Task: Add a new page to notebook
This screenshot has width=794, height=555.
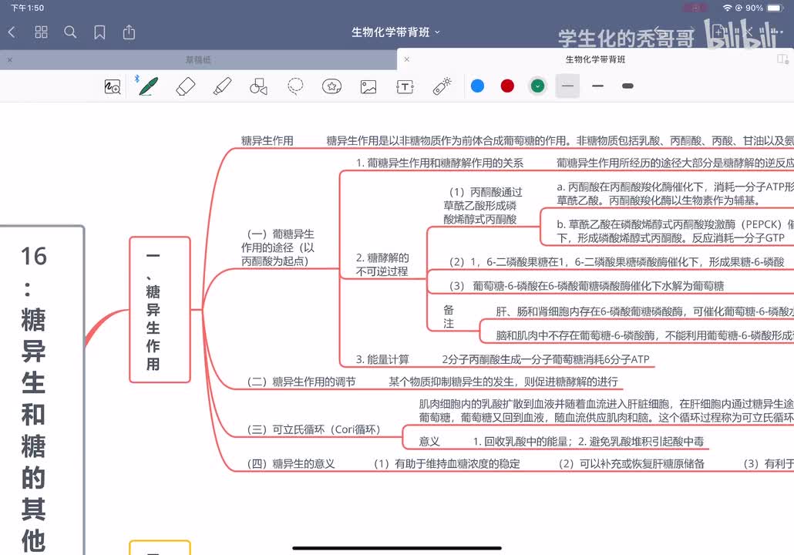Action: coord(718,32)
